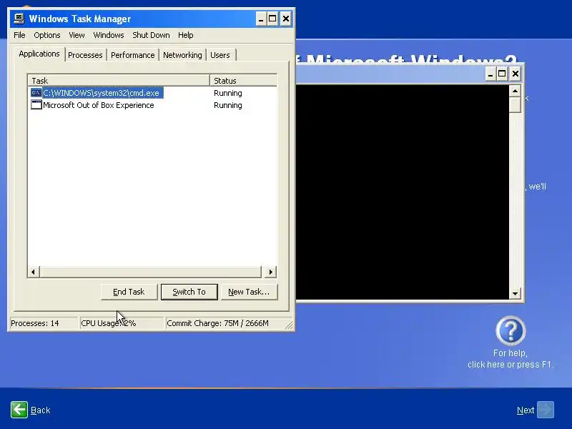The height and width of the screenshot is (429, 572).
Task: Click the command prompt scroll down arrow
Action: 515,293
